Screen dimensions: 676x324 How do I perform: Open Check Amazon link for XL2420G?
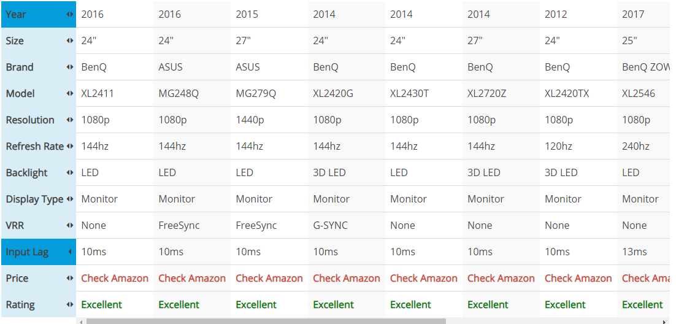[x=347, y=278]
